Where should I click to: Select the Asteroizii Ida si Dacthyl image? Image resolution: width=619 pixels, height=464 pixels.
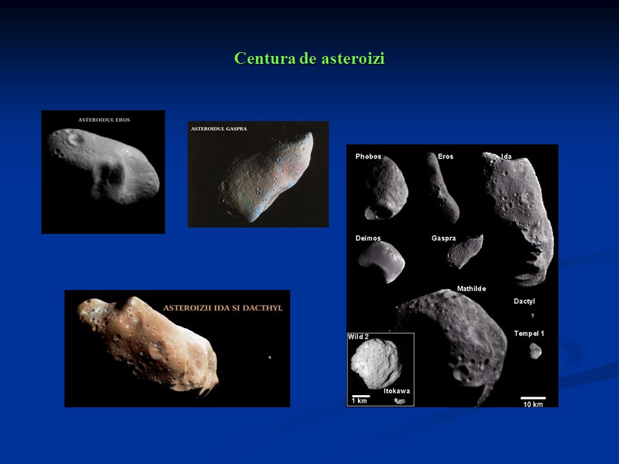pyautogui.click(x=177, y=349)
